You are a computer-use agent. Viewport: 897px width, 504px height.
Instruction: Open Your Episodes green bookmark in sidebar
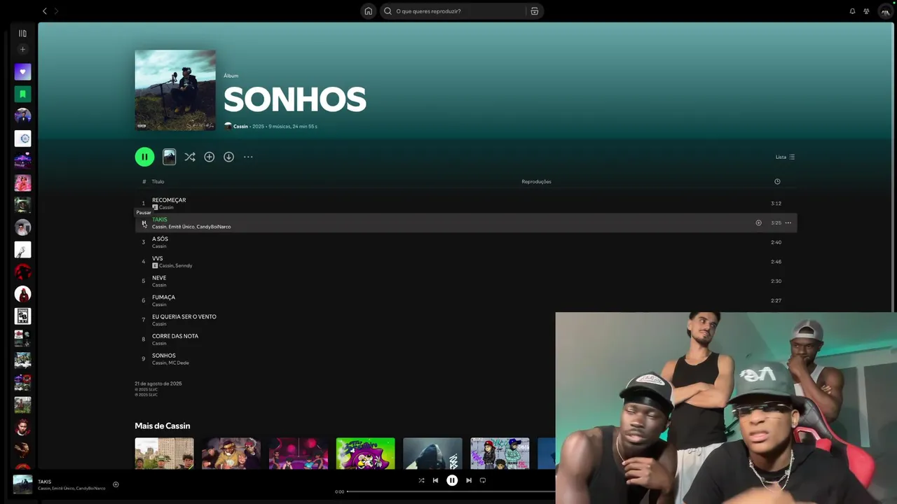click(22, 94)
